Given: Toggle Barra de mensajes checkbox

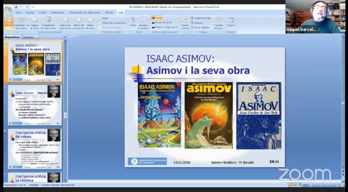Looking at the screenshot, I should pyautogui.click(x=110, y=27).
